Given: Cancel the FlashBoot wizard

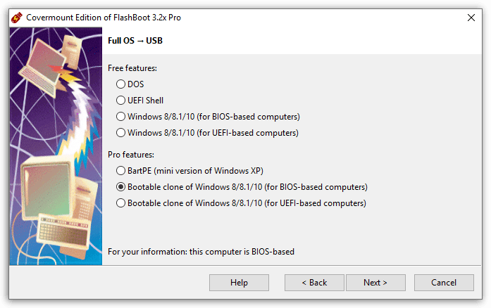Looking at the screenshot, I should point(444,283).
